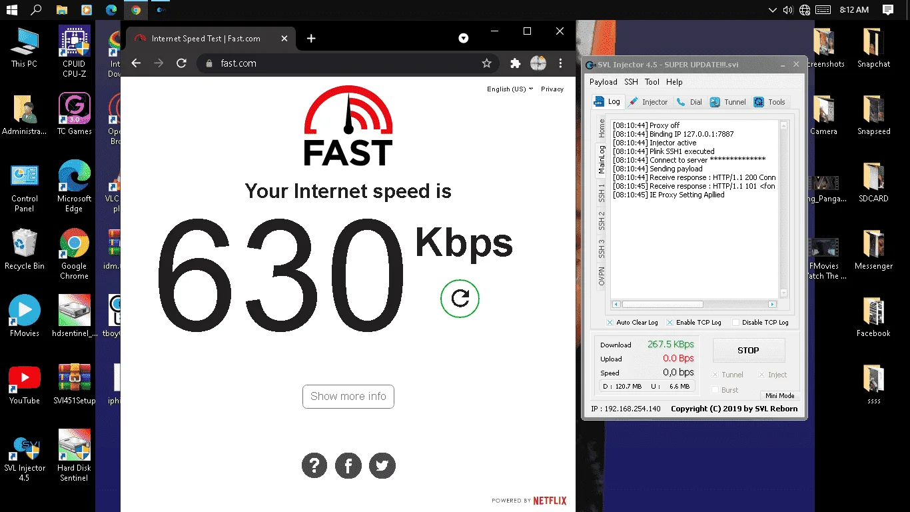Toggle Enable TCP Log checkbox

click(x=670, y=323)
